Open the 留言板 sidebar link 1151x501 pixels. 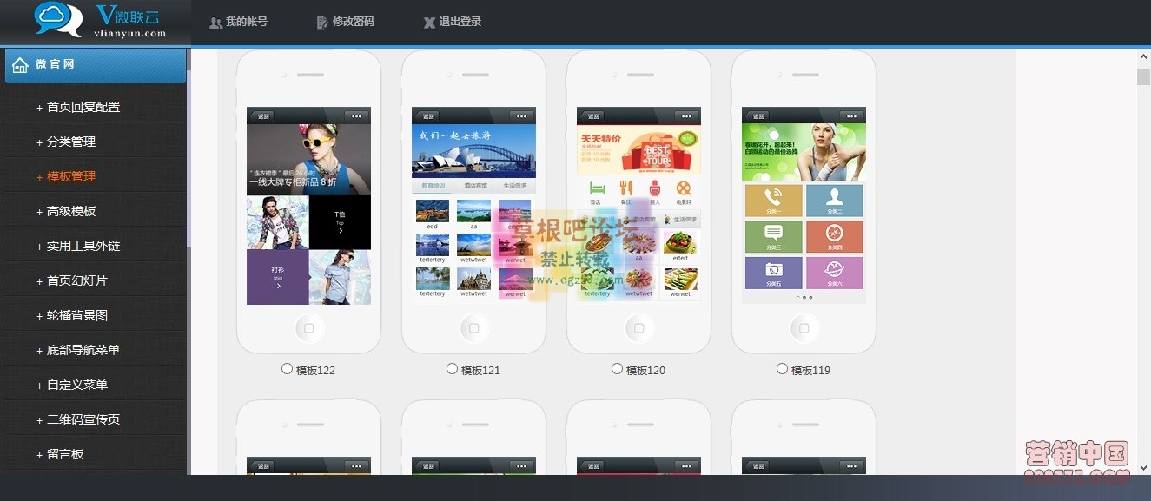[x=64, y=454]
